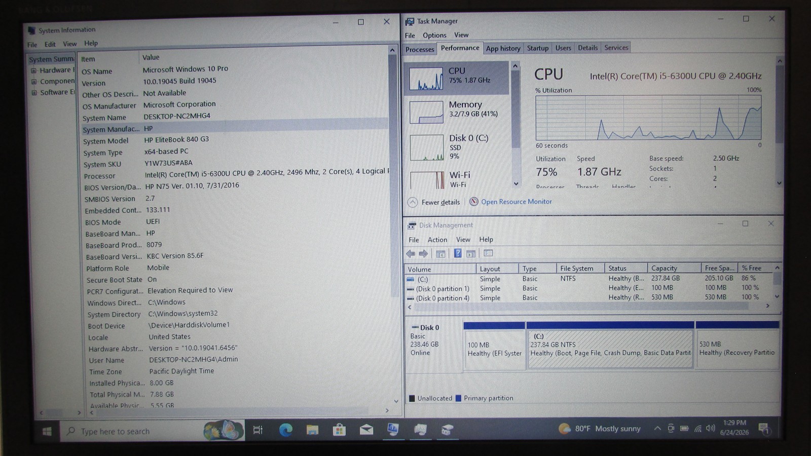Collapse Task Manager via Fewer details chevron
Viewport: 811px width, 456px height.
(413, 202)
